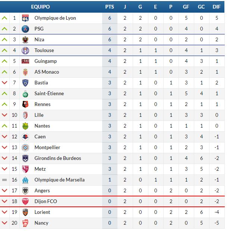
Task: Click the green up arrow beside Toulouse
Action: click(x=4, y=50)
